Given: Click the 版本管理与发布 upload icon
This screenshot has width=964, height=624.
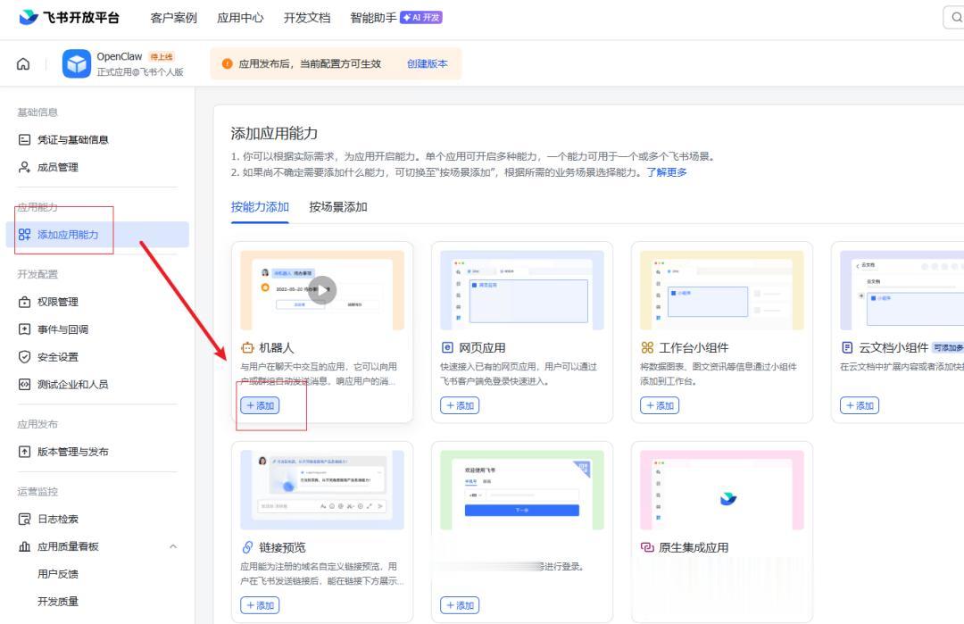Looking at the screenshot, I should (25, 452).
